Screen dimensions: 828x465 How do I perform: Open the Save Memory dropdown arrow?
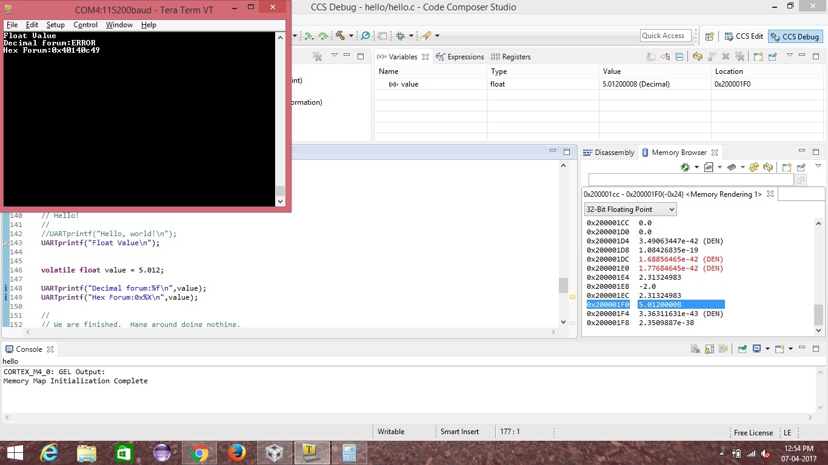coord(719,167)
